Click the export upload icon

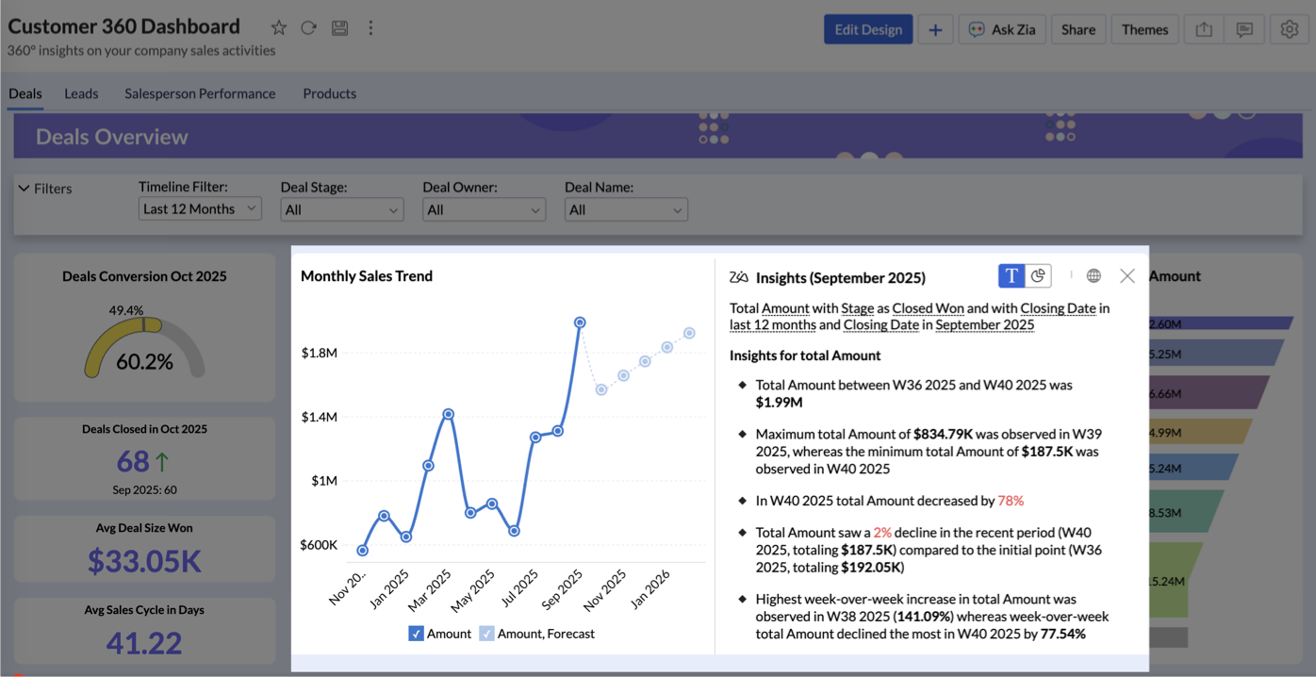pos(1204,29)
